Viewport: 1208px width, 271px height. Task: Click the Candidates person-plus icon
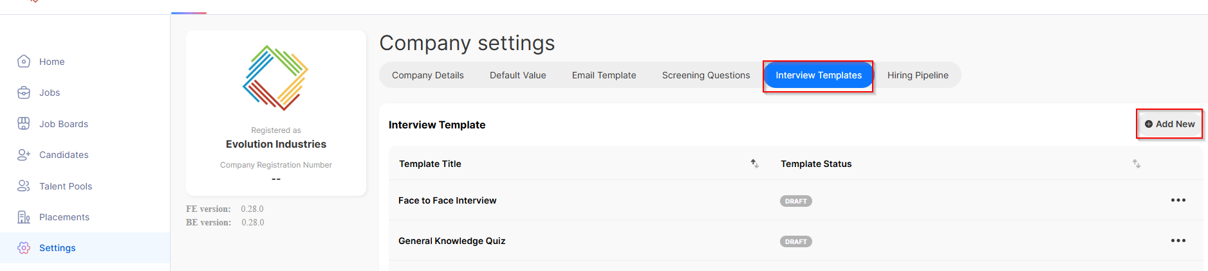tap(24, 155)
